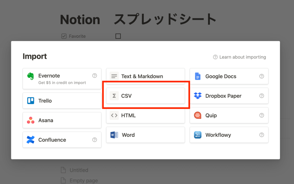This screenshot has height=184, width=294.
Task: Click the Workflowy help question mark
Action: (262, 135)
